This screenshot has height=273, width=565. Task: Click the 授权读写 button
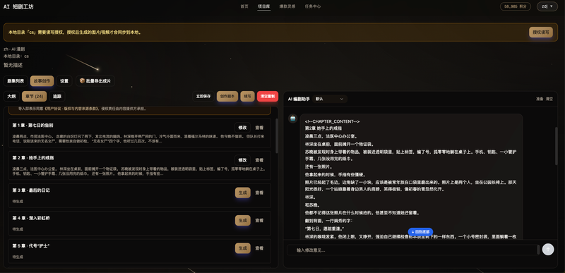coord(540,32)
